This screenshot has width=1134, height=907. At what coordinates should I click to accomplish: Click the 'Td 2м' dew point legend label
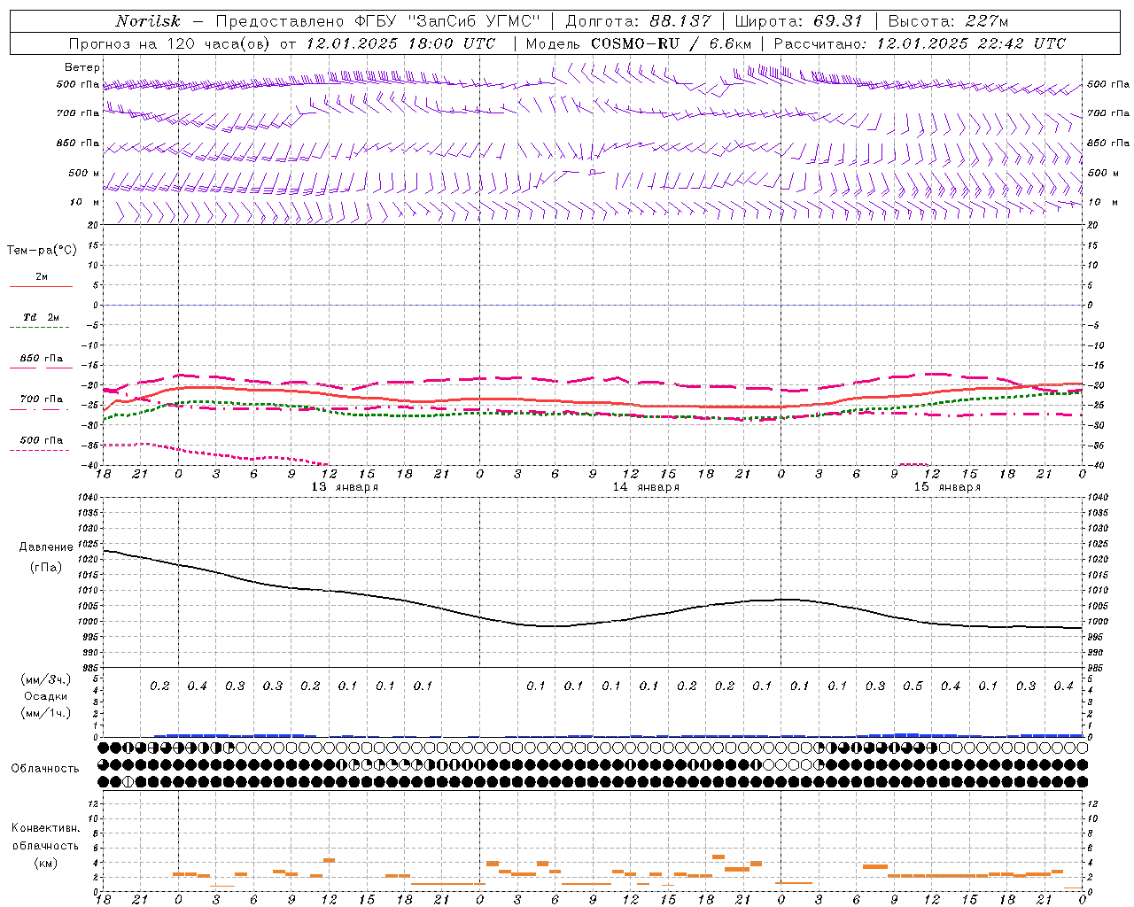(x=42, y=317)
